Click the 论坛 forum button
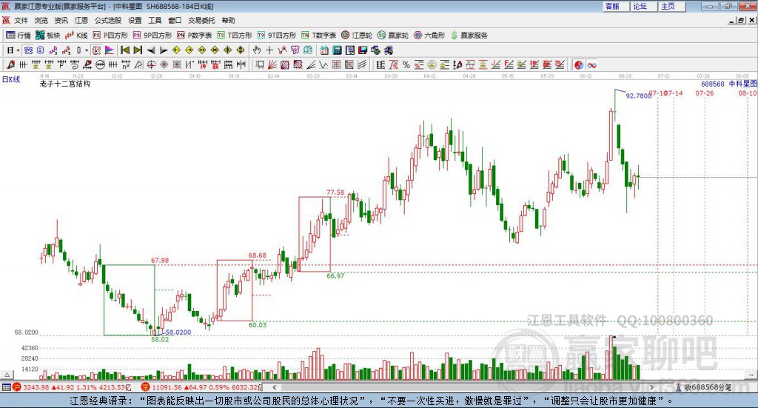Screen dimensions: 758x408 click(644, 6)
